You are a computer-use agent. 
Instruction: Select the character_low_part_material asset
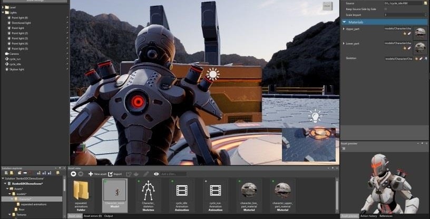point(249,195)
